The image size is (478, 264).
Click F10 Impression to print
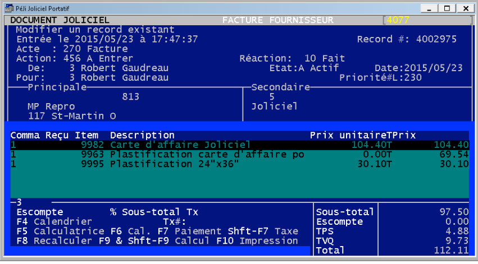[x=264, y=240]
